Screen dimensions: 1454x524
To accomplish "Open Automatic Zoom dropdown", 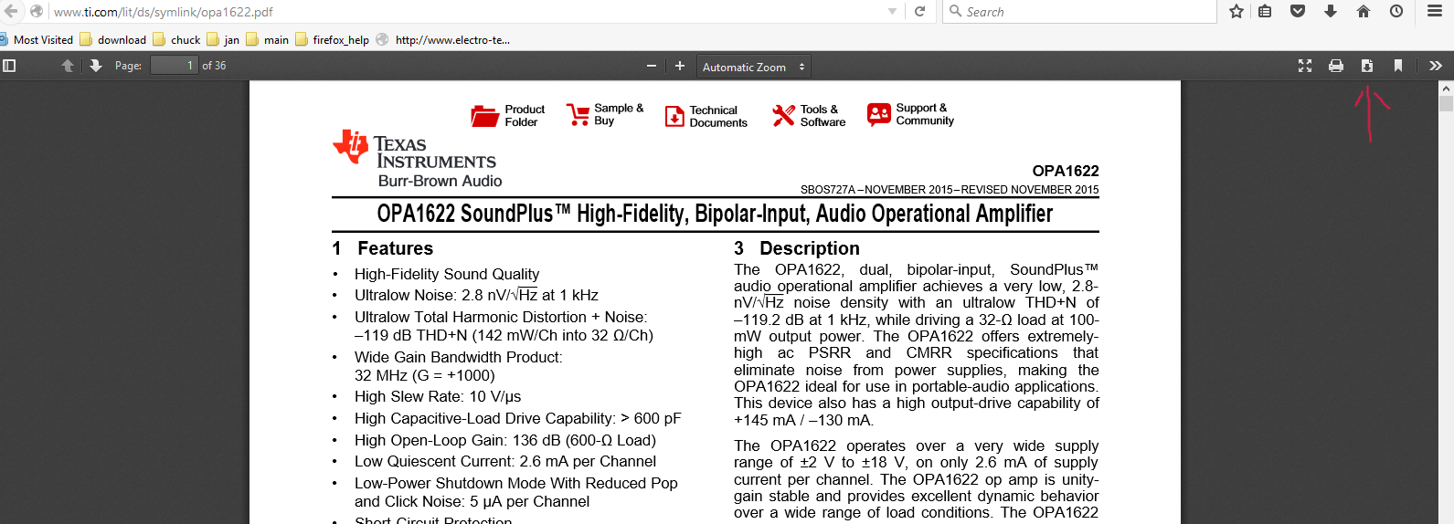I will pos(753,67).
